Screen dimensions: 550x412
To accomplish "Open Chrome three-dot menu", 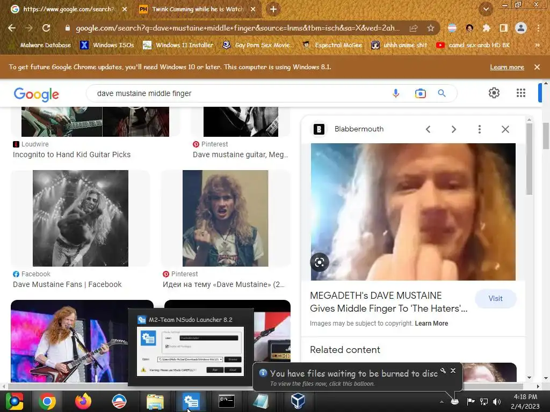I will (x=538, y=28).
